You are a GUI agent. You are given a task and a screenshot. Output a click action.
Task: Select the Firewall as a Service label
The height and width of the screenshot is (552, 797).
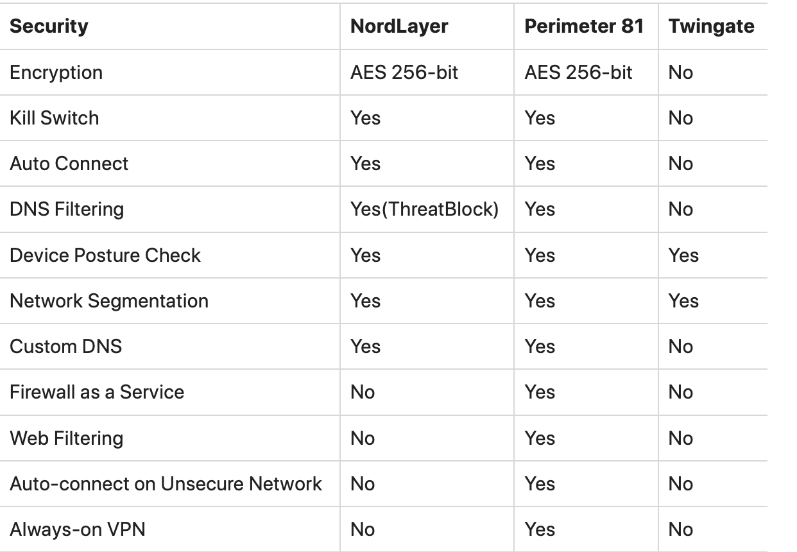point(97,392)
